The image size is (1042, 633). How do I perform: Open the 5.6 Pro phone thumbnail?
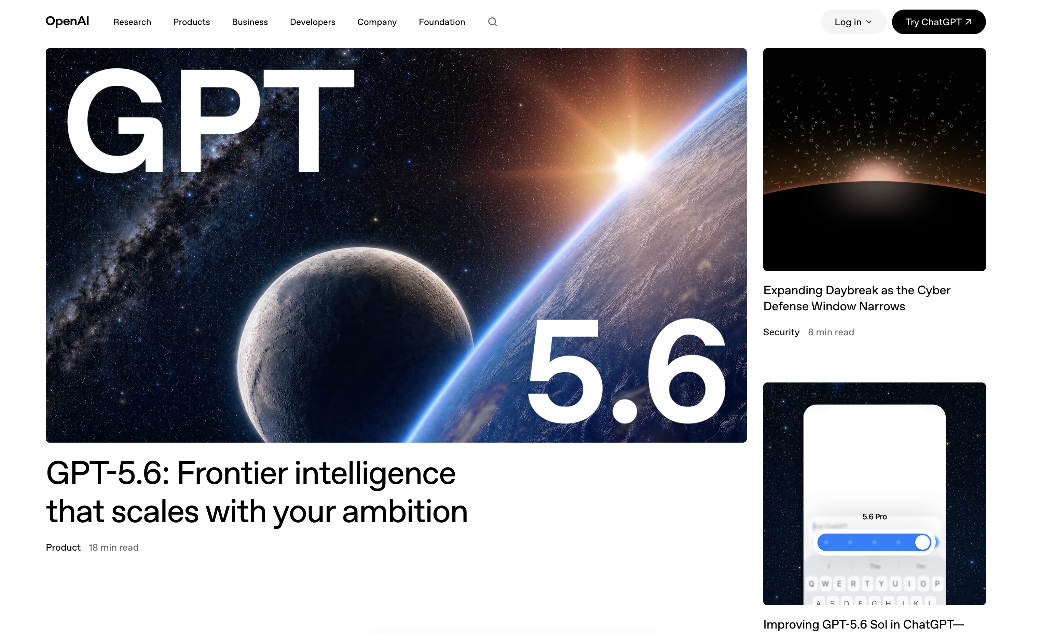click(874, 494)
